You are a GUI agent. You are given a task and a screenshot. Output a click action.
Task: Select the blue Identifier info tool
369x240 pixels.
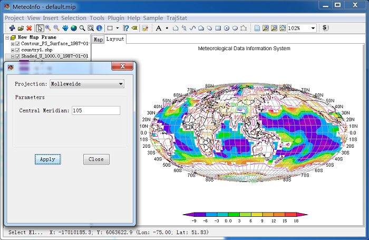pyautogui.click(x=99, y=28)
